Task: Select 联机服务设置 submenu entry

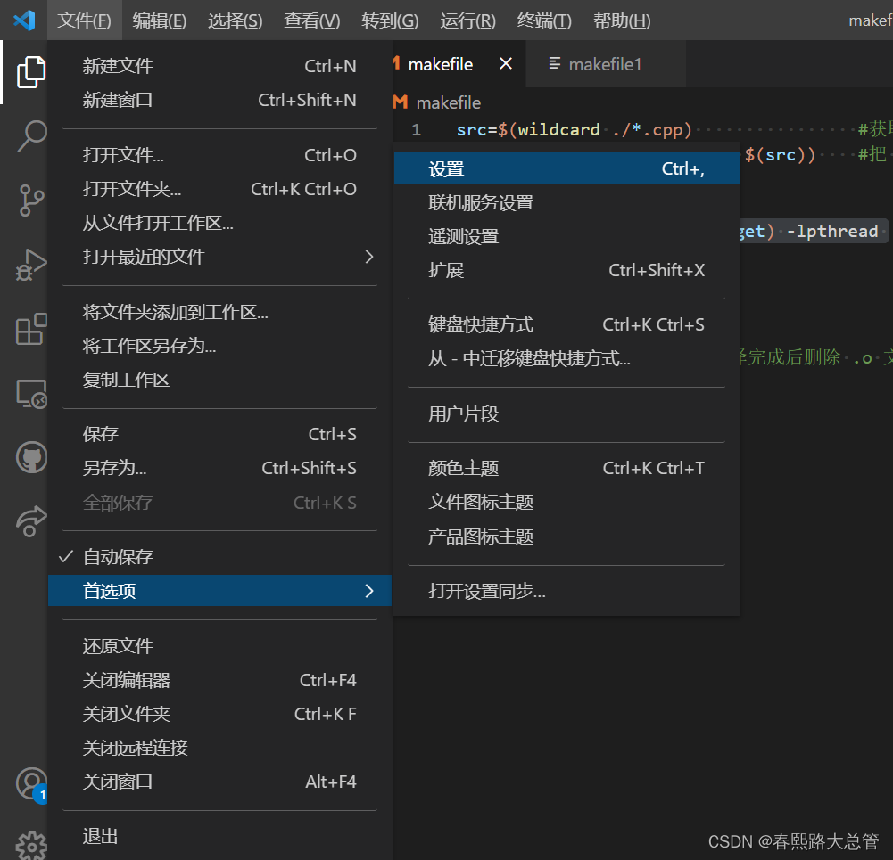Action: coord(566,202)
